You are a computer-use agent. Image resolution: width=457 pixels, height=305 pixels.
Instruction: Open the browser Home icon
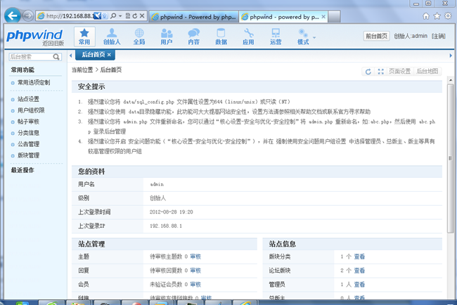coord(426,16)
